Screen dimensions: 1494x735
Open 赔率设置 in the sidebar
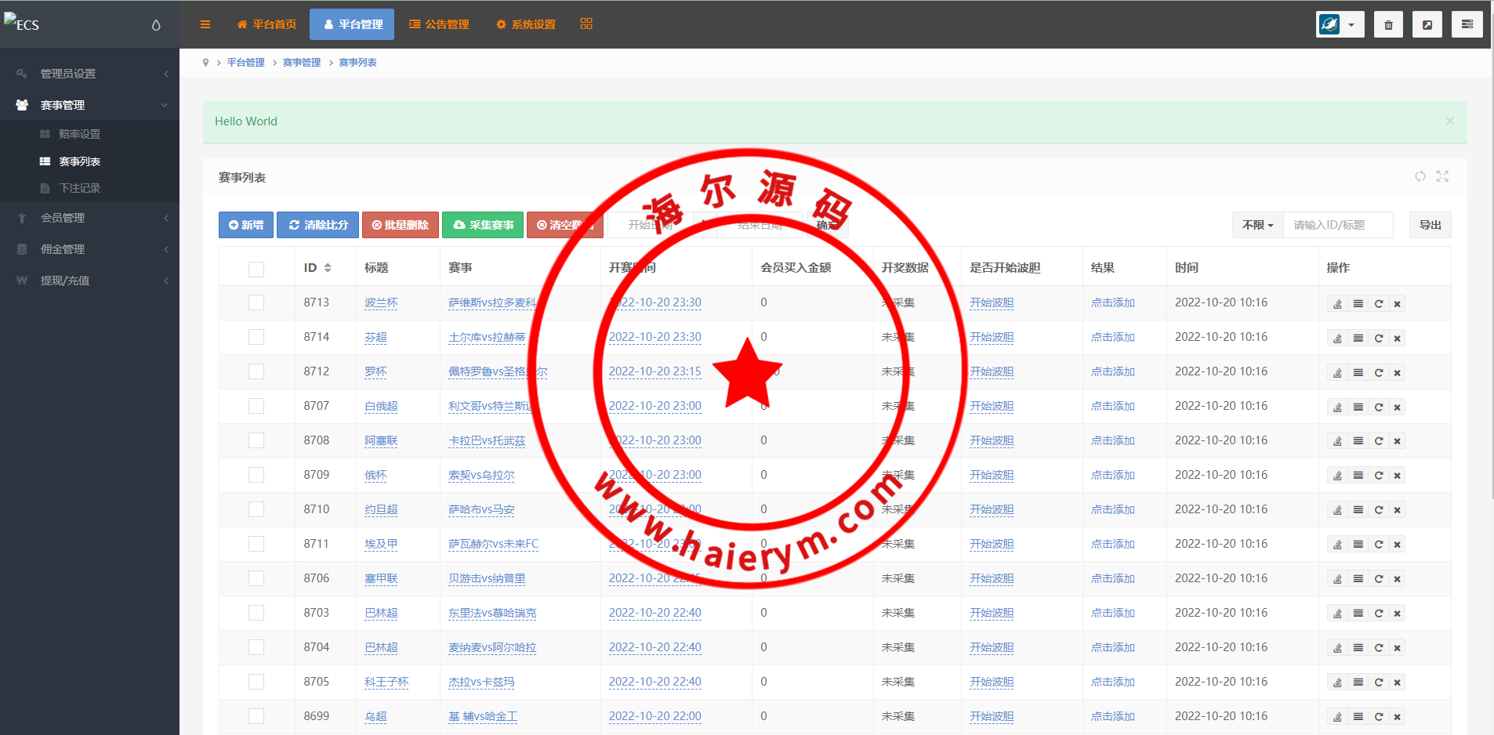point(79,134)
